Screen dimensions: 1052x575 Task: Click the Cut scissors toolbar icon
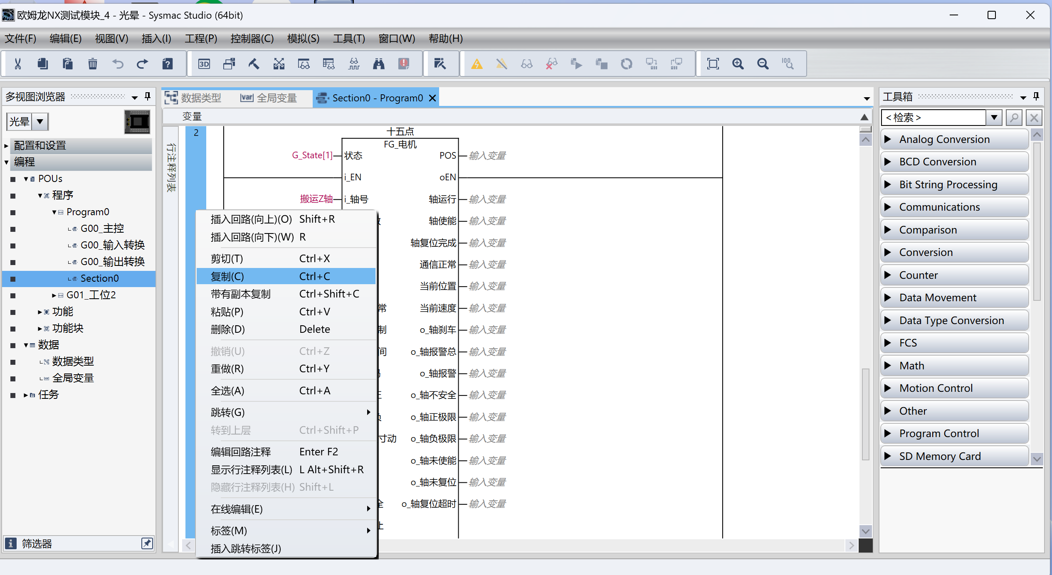[18, 64]
